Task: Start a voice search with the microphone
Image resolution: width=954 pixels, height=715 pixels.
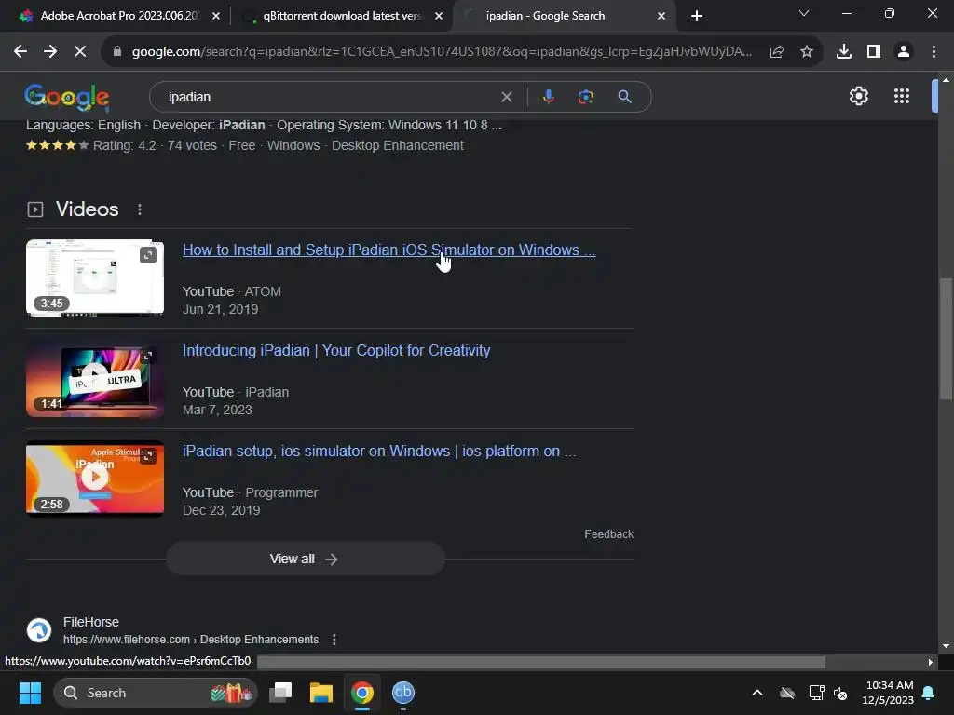Action: coord(548,97)
